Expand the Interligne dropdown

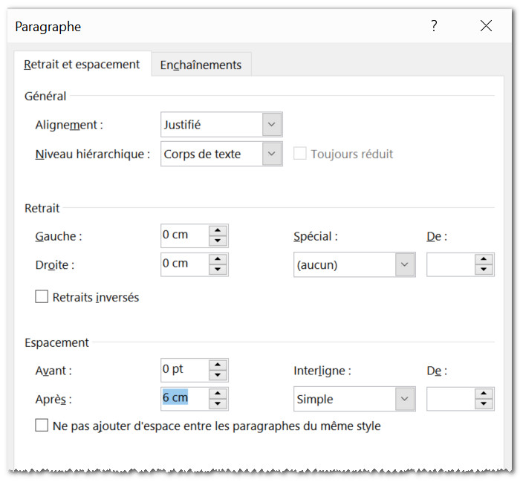coord(405,399)
